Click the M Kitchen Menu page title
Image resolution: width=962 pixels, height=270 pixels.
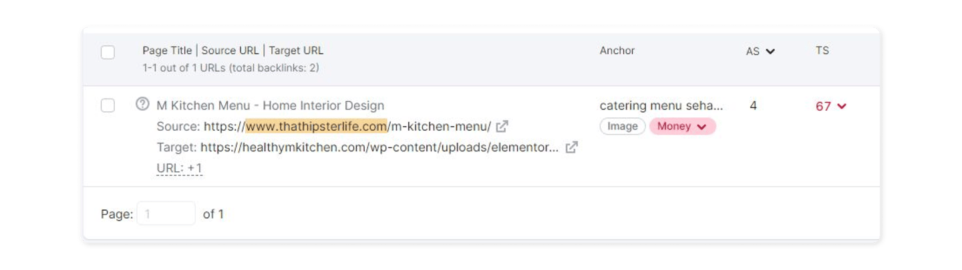[x=270, y=105]
